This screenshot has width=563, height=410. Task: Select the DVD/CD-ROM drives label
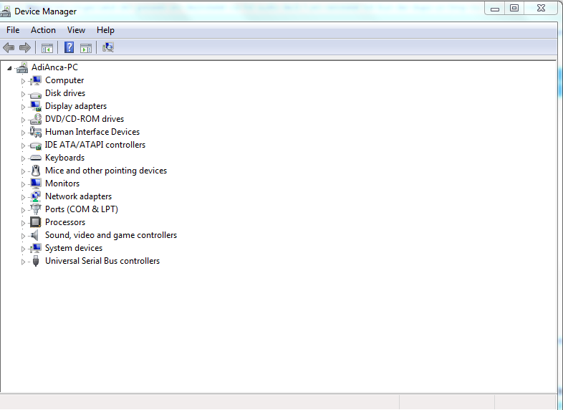pos(85,119)
